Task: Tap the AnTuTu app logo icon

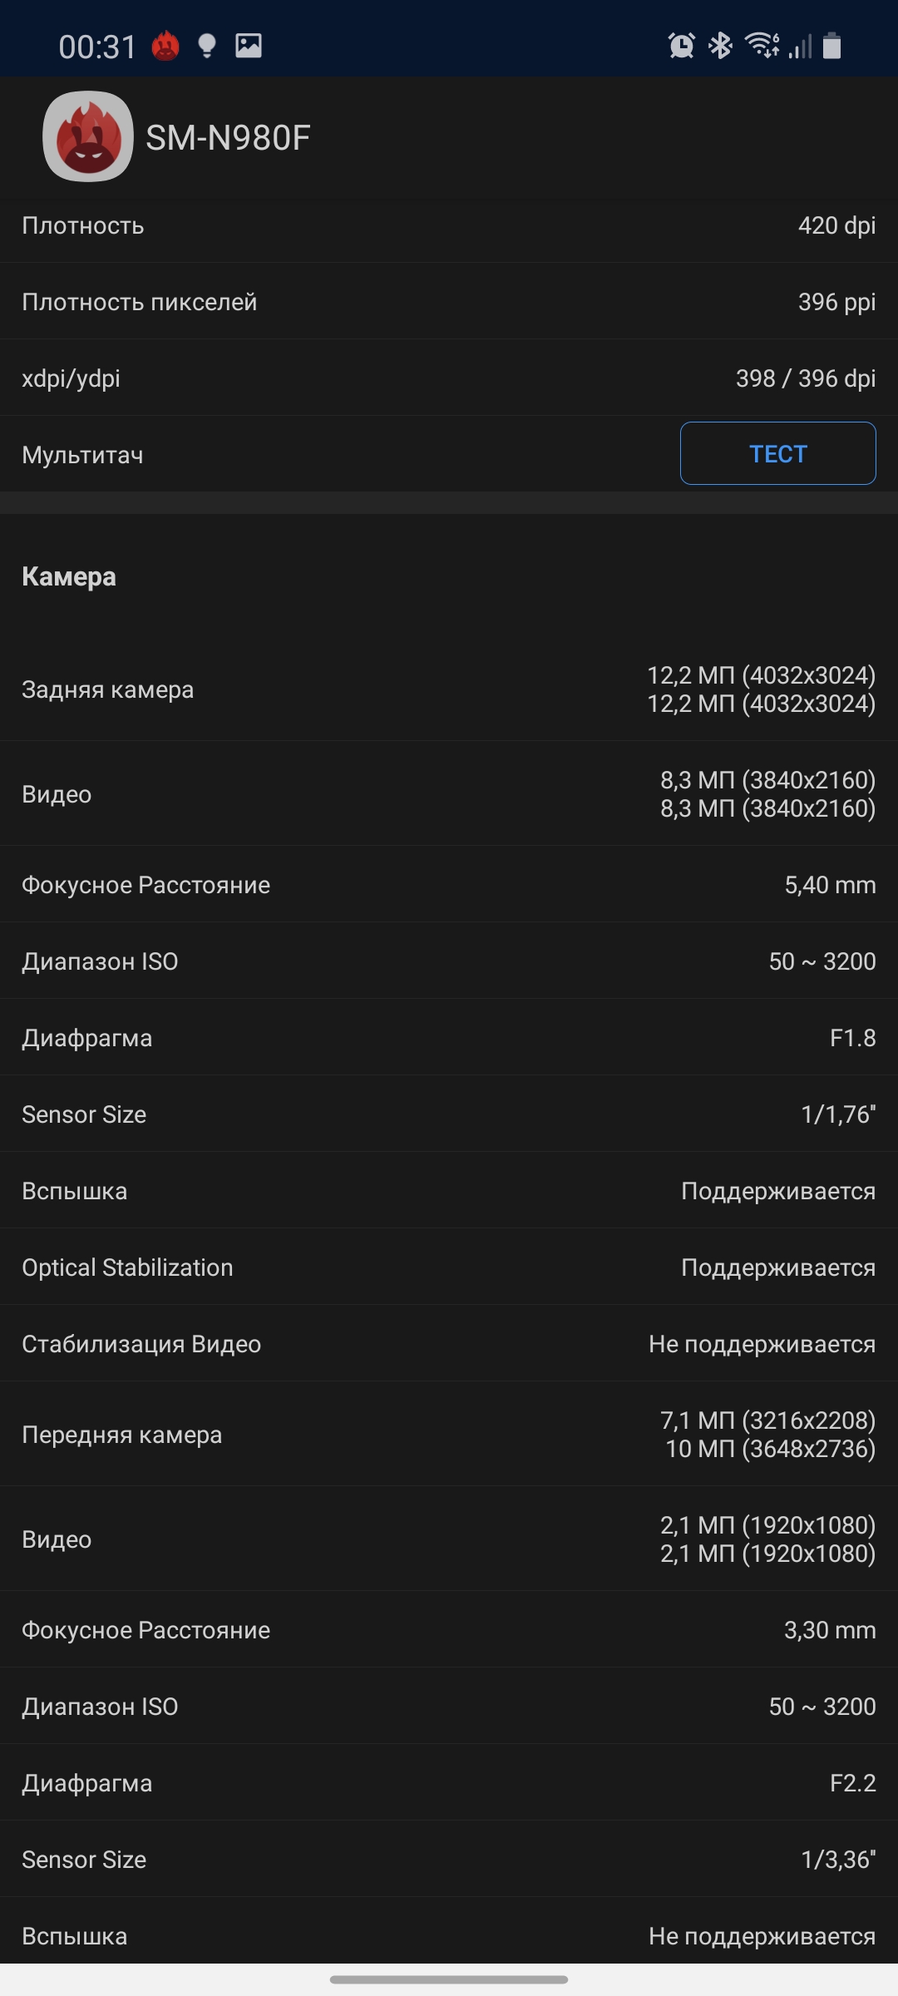Action: [87, 136]
